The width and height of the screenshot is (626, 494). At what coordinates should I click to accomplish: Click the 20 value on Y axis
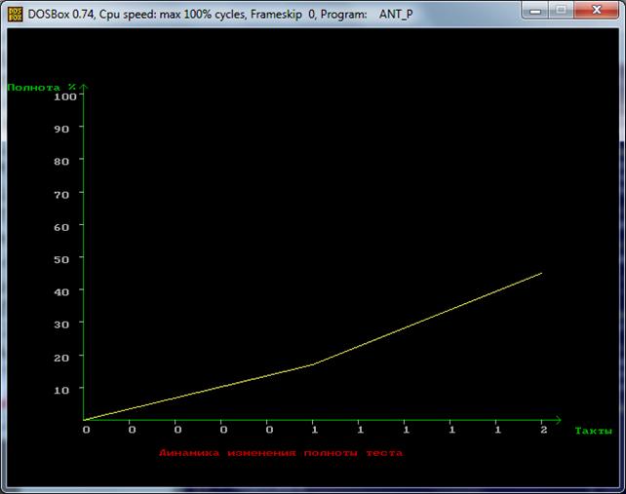click(61, 358)
